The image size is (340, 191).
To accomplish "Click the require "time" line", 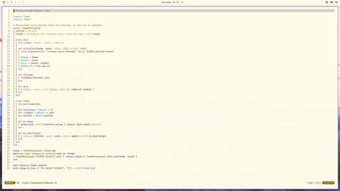I will pyautogui.click(x=22, y=19).
